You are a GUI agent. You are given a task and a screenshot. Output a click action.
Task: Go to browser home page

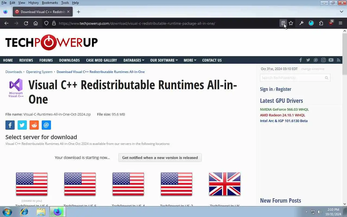click(x=36, y=23)
